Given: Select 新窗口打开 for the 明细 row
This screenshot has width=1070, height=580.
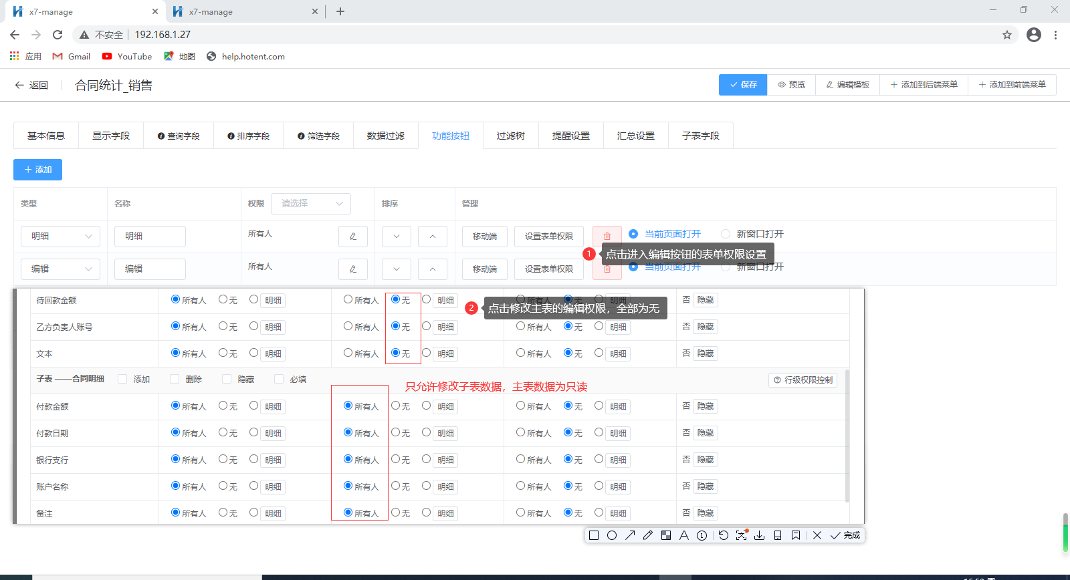Looking at the screenshot, I should pos(726,234).
